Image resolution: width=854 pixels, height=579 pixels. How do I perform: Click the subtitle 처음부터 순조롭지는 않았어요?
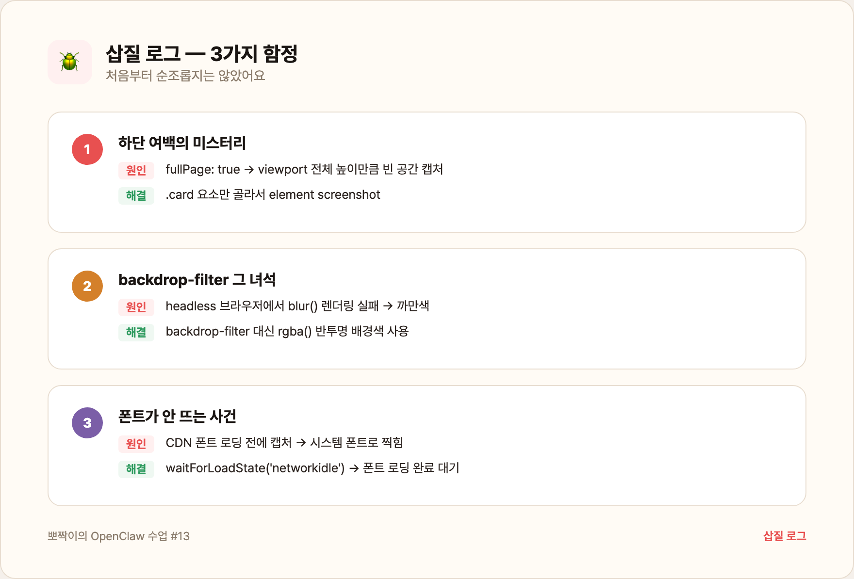pos(185,76)
